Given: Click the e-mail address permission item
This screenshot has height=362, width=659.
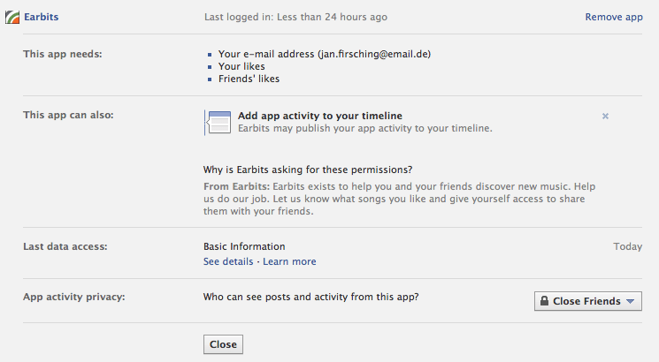Looking at the screenshot, I should pos(325,54).
